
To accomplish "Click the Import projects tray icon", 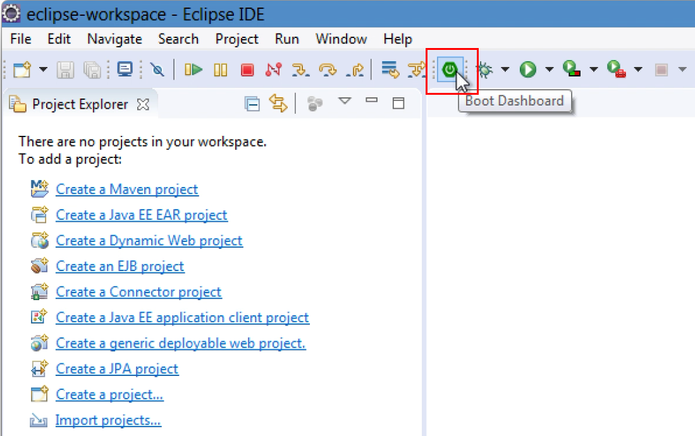I will [x=39, y=420].
